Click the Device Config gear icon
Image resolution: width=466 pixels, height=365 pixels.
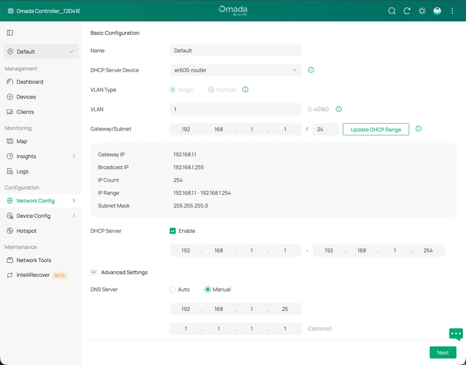10,216
